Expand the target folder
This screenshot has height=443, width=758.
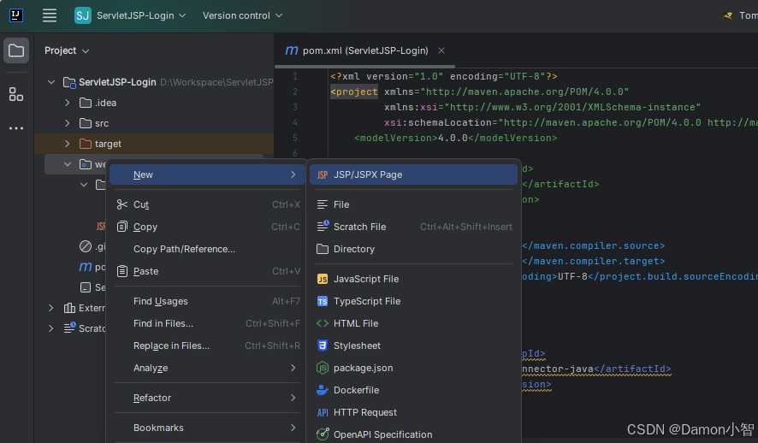(x=68, y=144)
